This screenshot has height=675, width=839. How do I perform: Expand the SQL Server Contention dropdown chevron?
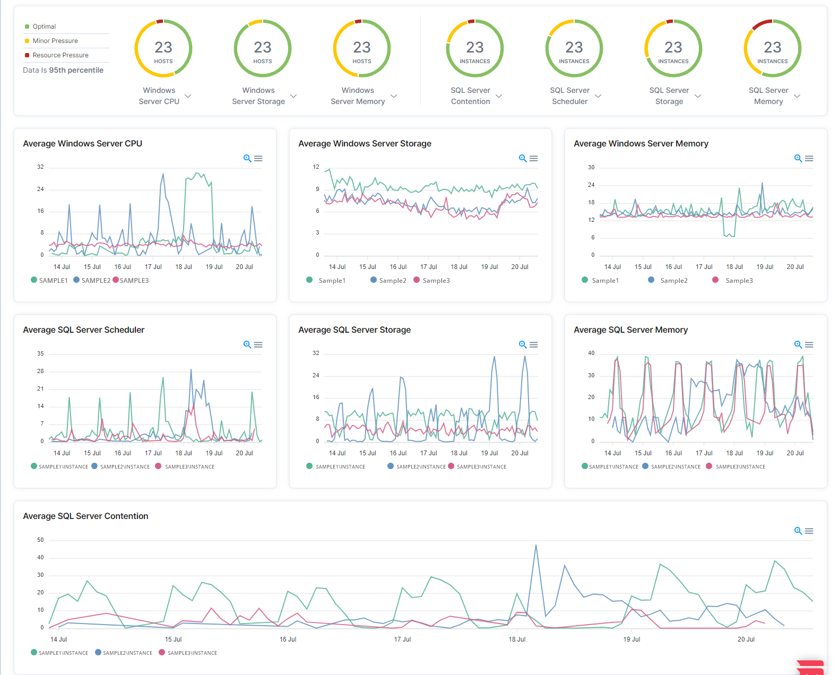(x=499, y=96)
